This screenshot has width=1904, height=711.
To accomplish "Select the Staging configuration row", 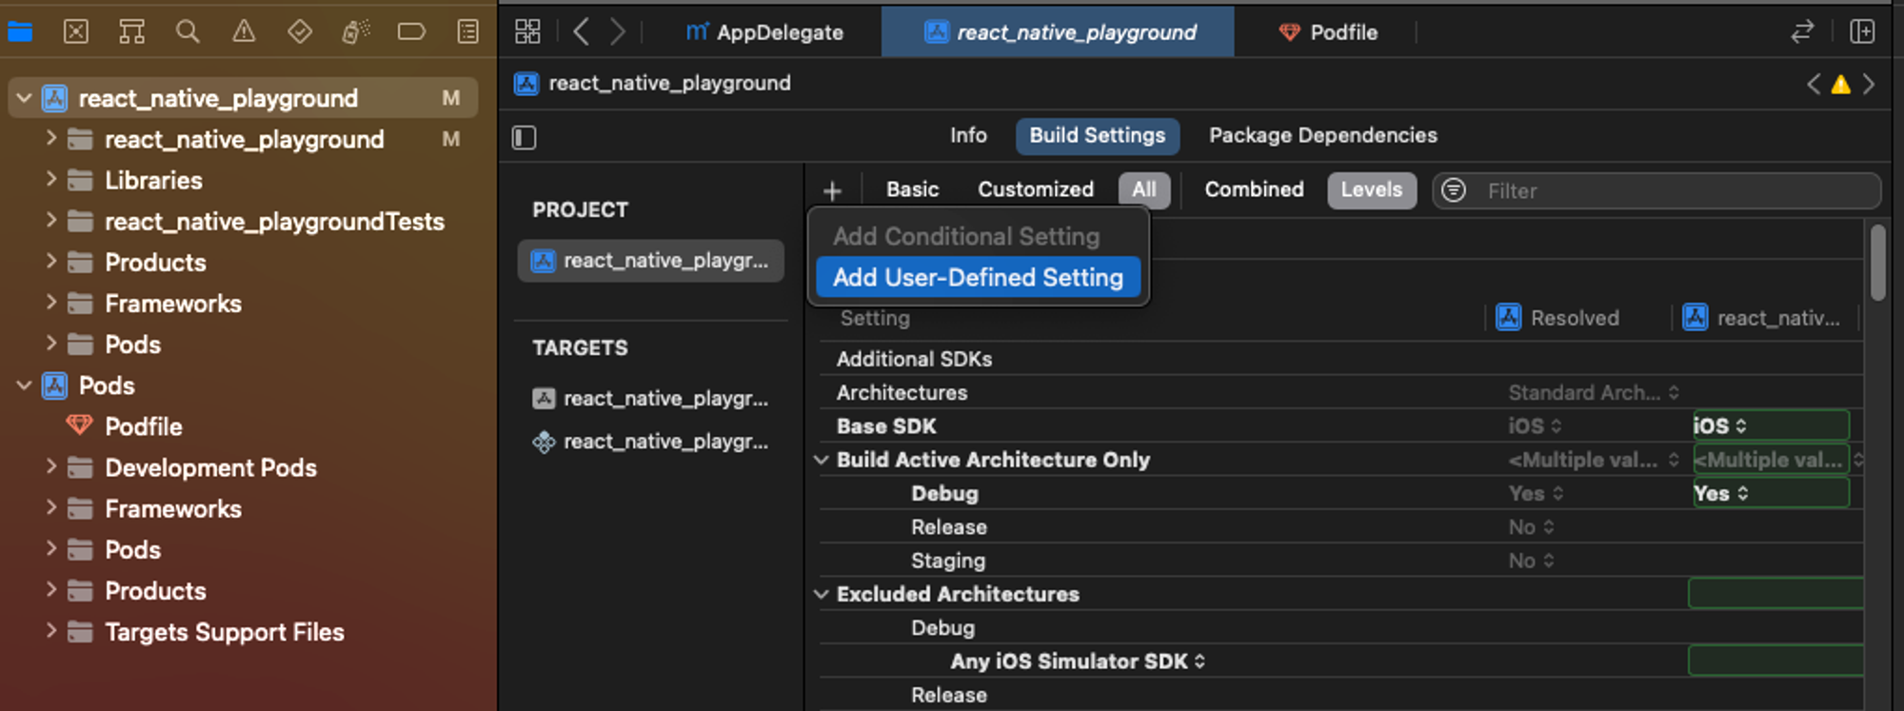I will 1340,562.
